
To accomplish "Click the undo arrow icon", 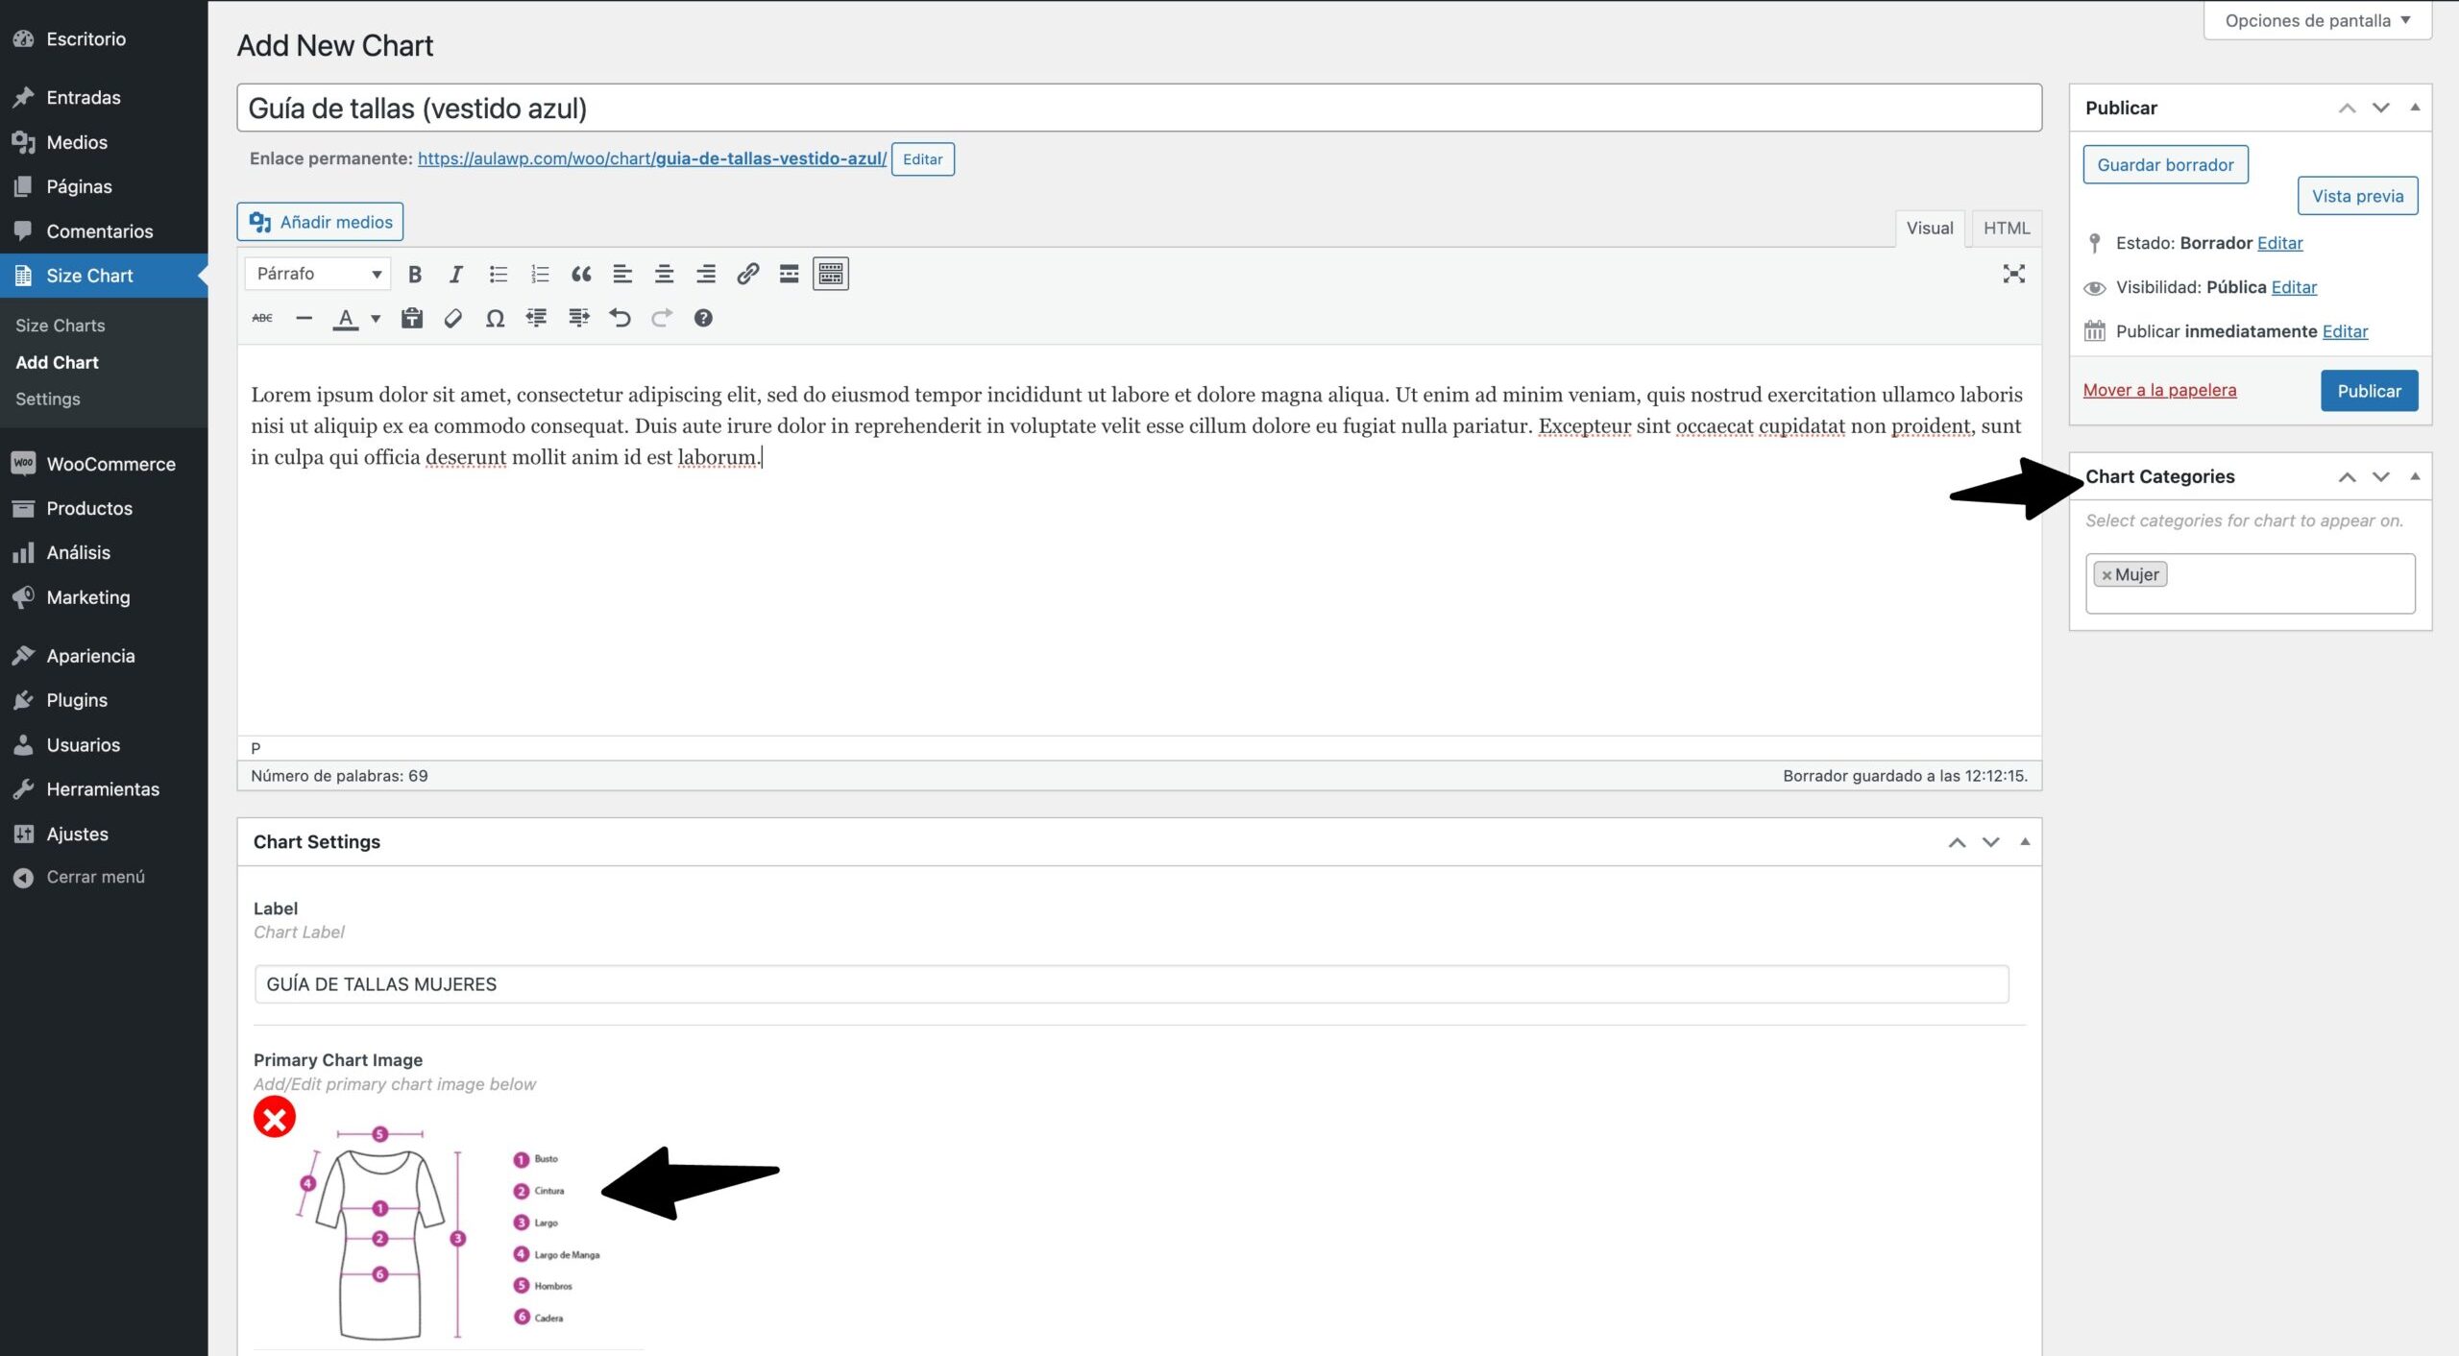I will point(620,319).
